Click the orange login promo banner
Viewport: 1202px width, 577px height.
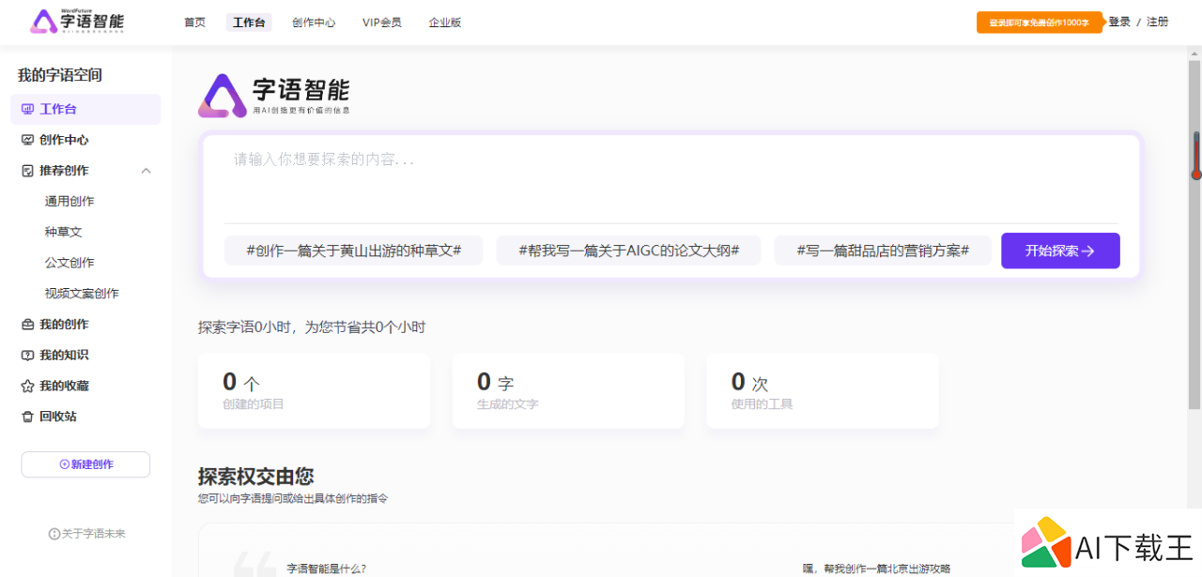pyautogui.click(x=1040, y=23)
